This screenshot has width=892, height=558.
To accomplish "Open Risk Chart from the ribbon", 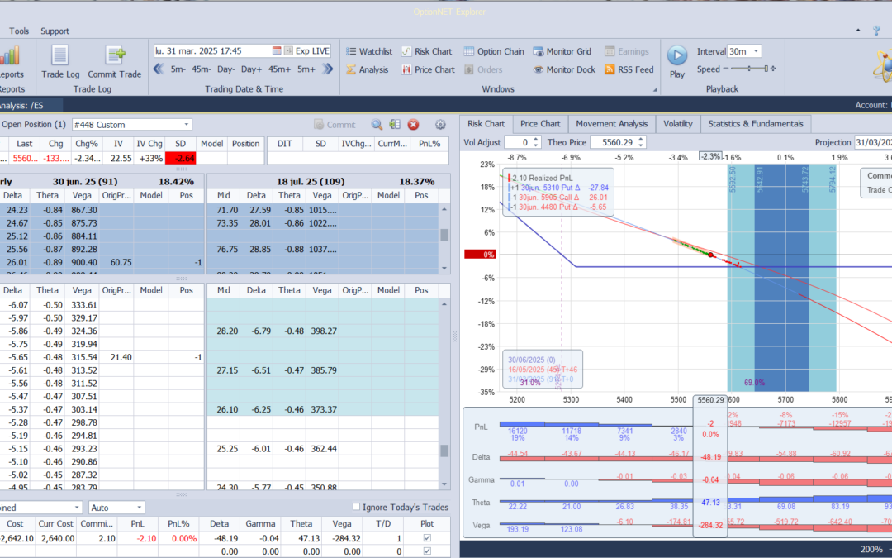I will 427,51.
